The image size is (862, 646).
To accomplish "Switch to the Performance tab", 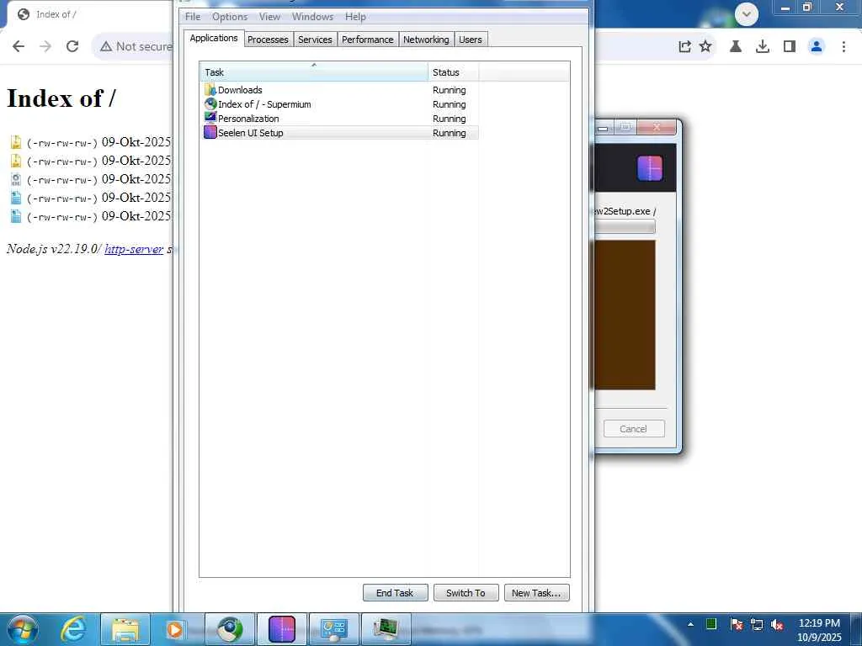I will (368, 40).
